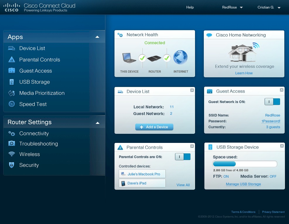Click the Cisco logo in the header
The image size is (289, 224).
point(11,8)
